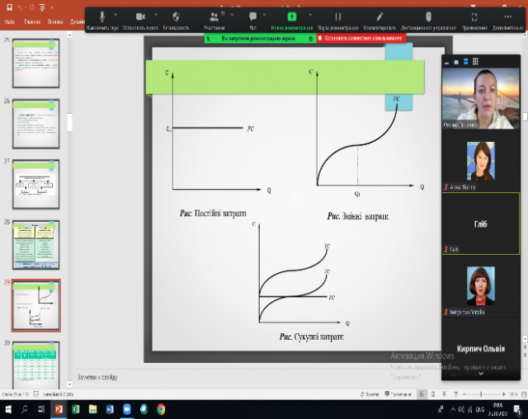Fit slide to current window icon
Screen dimensions: 528x419
[524, 394]
